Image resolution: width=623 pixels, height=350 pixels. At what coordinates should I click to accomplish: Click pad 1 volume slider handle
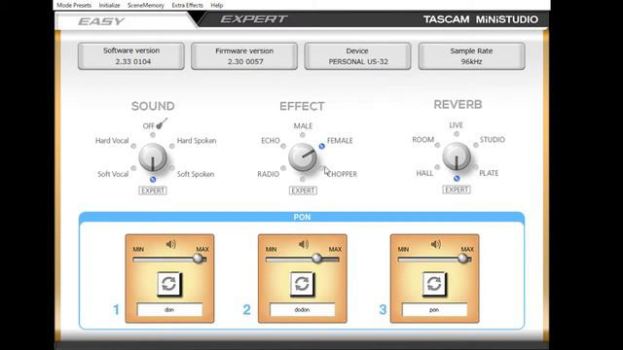point(198,259)
